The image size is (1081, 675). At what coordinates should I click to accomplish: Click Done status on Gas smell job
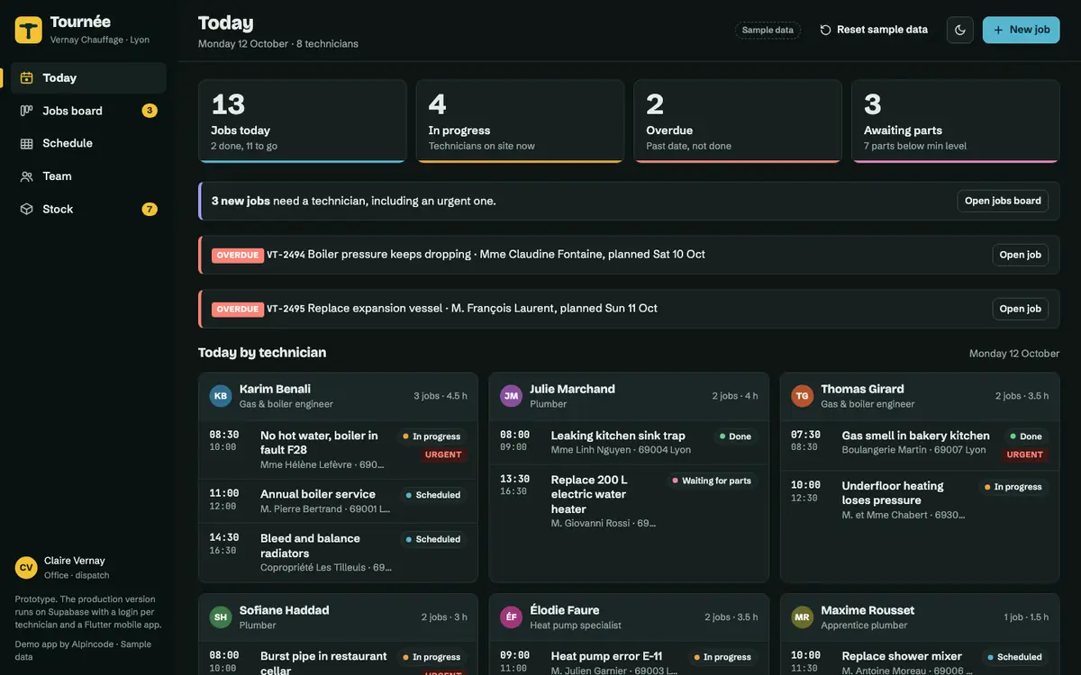1026,436
